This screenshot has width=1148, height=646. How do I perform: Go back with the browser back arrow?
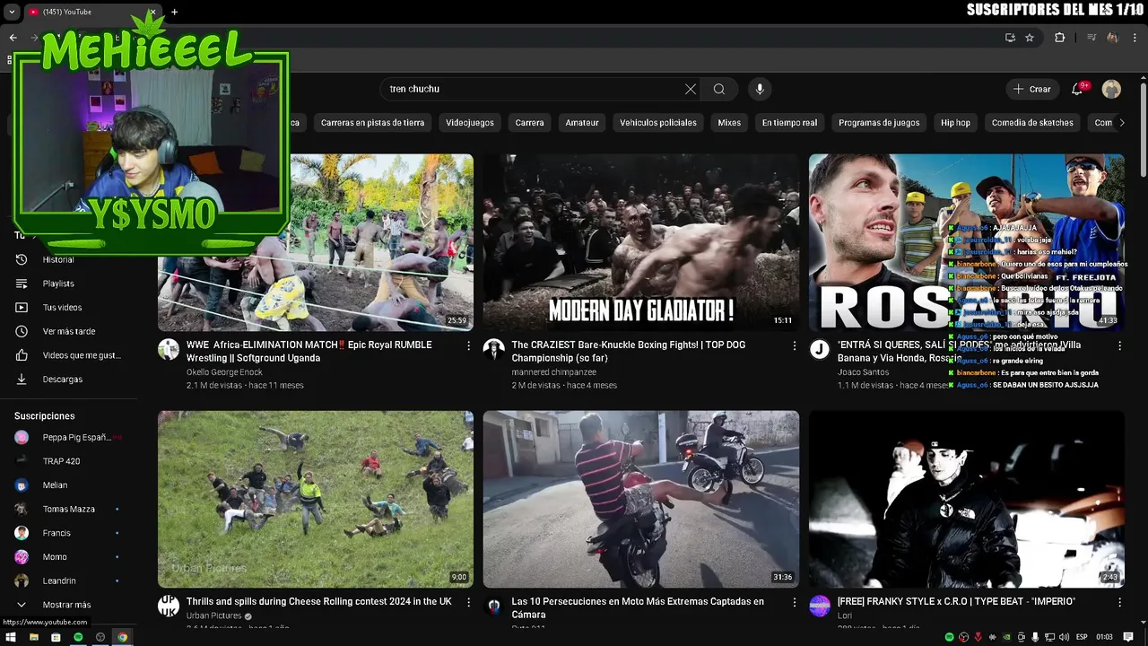coord(13,38)
